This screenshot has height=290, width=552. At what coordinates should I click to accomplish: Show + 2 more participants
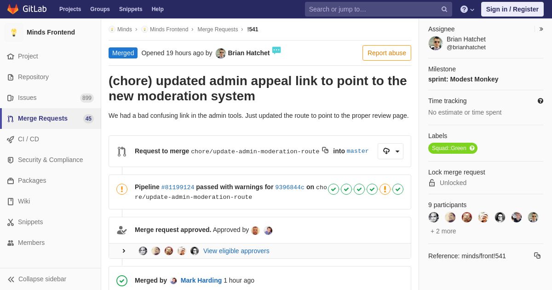[x=443, y=231]
